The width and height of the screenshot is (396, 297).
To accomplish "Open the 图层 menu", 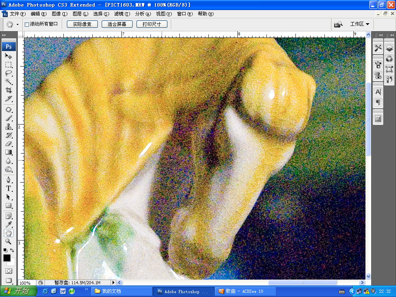I will [x=80, y=14].
